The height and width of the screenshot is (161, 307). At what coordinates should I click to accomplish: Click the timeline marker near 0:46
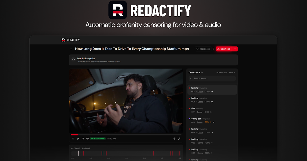pos(153,153)
